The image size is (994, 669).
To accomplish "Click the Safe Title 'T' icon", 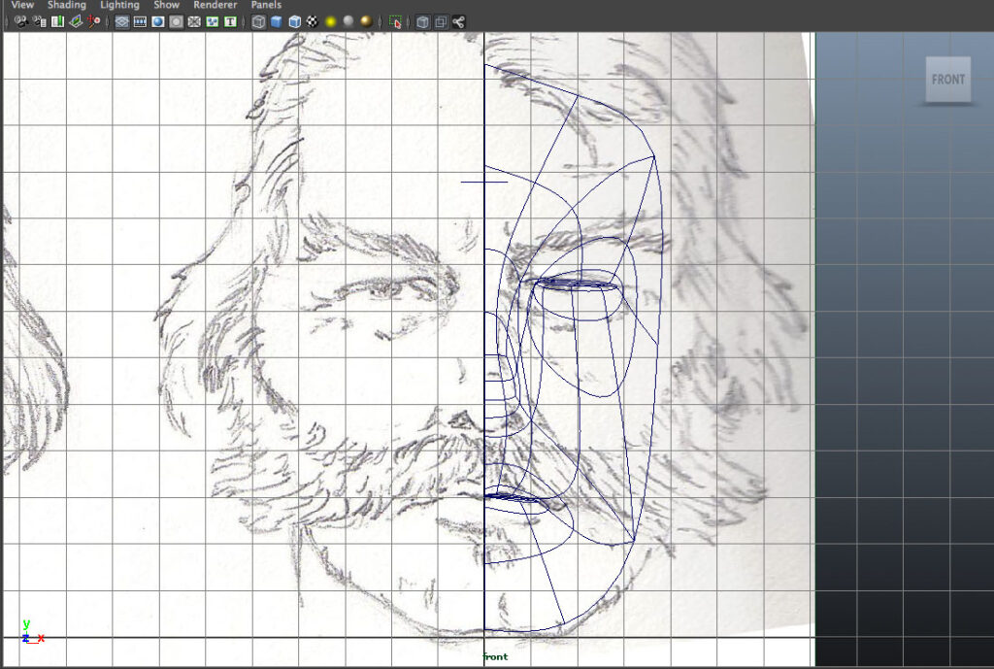I will (229, 21).
